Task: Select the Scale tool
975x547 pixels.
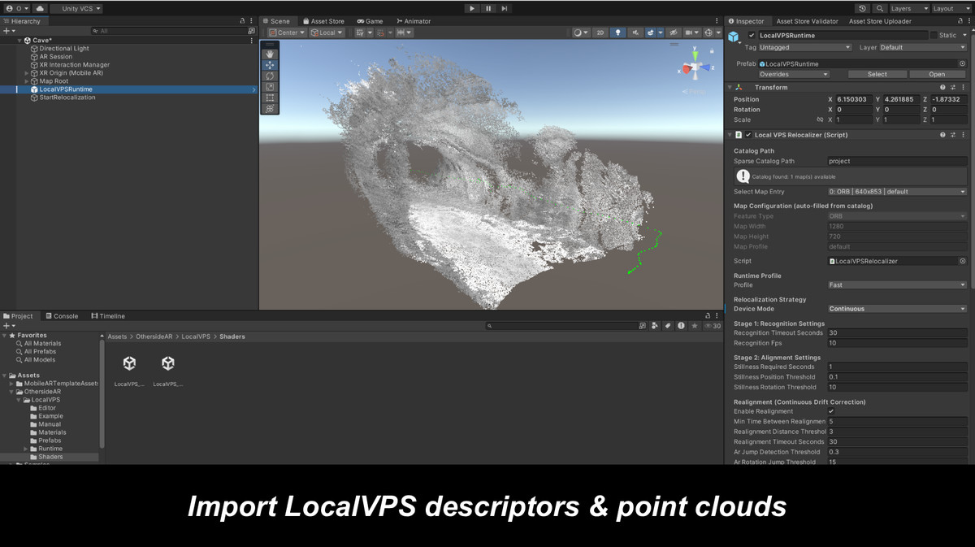Action: click(270, 85)
